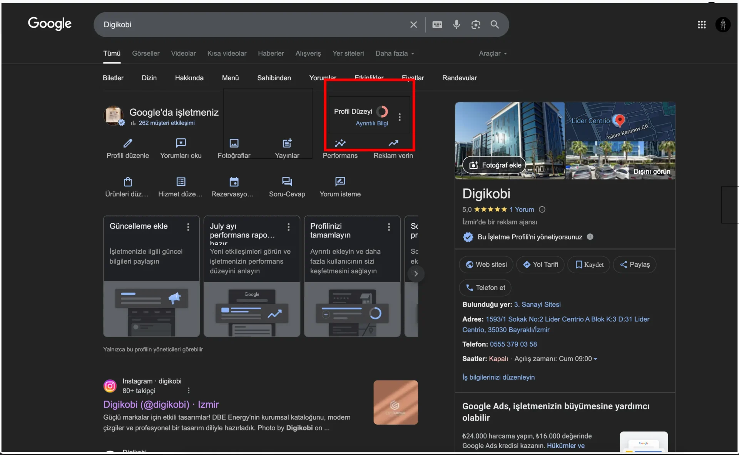Switch to the Alışveriş tab
This screenshot has width=739, height=455.
tap(308, 53)
